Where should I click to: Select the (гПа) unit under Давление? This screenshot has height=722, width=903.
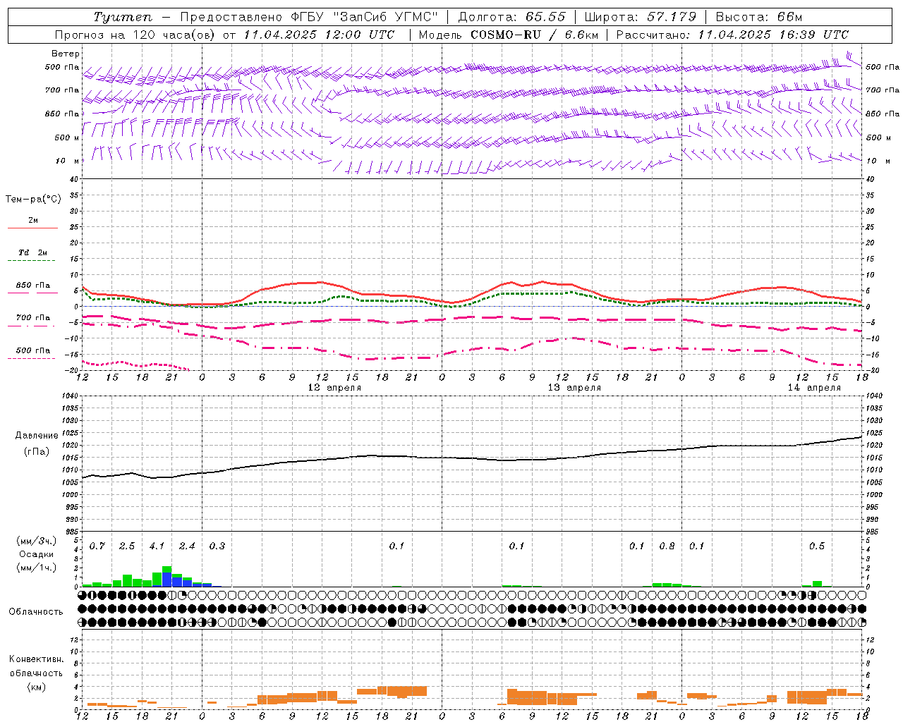pyautogui.click(x=37, y=452)
